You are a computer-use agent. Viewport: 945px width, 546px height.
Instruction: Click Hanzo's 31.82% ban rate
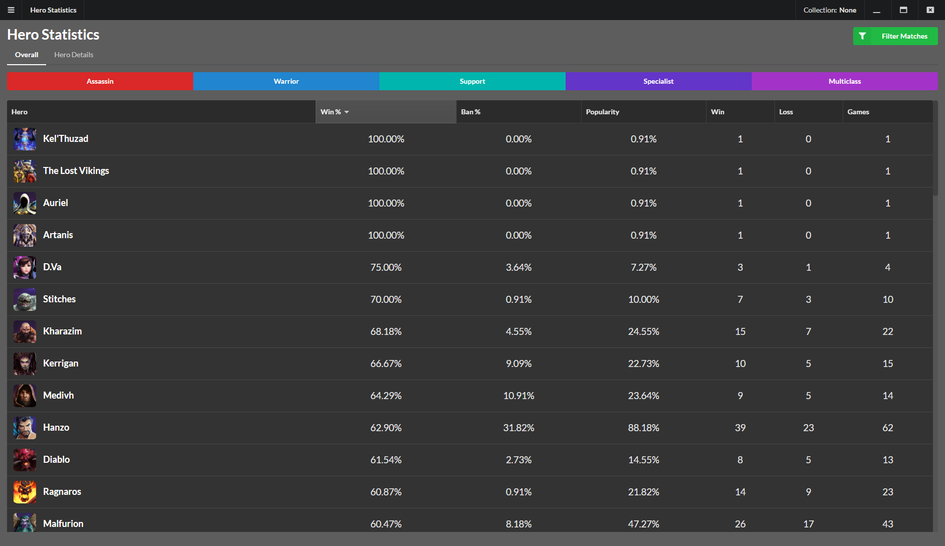[x=518, y=428]
